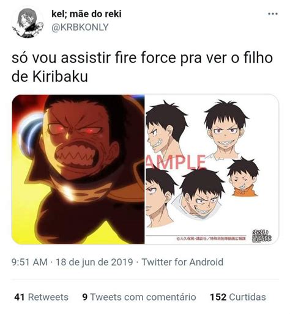Click the pink SAMPLE watermark text
The image size is (290, 314).
pyautogui.click(x=176, y=162)
